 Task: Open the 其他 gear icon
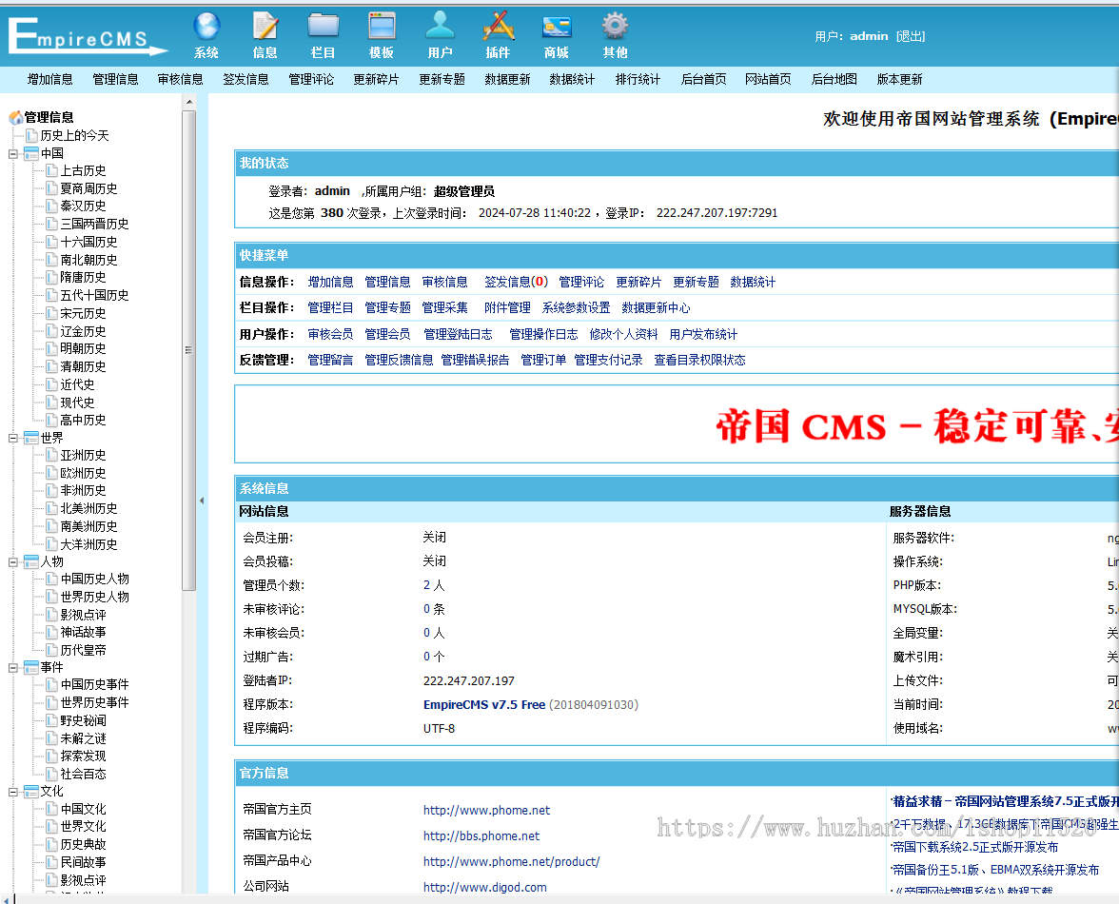[x=615, y=27]
